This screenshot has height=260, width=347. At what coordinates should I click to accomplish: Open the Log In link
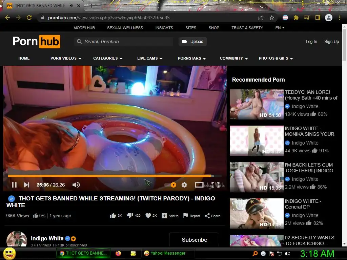[311, 42]
